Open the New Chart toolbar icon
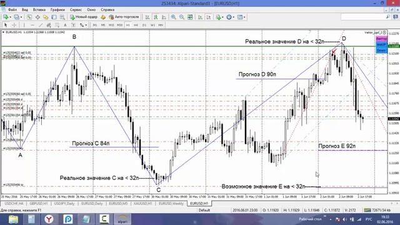This screenshot has width=400, height=225. click(6, 17)
